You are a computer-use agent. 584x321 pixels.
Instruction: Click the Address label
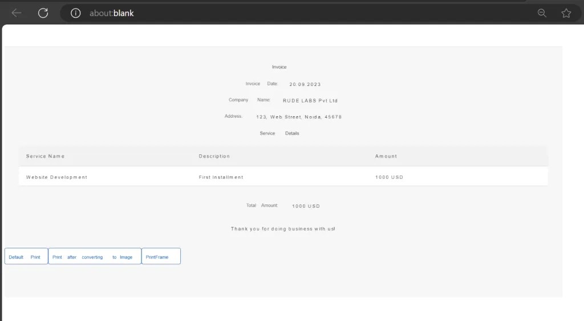[x=233, y=116]
